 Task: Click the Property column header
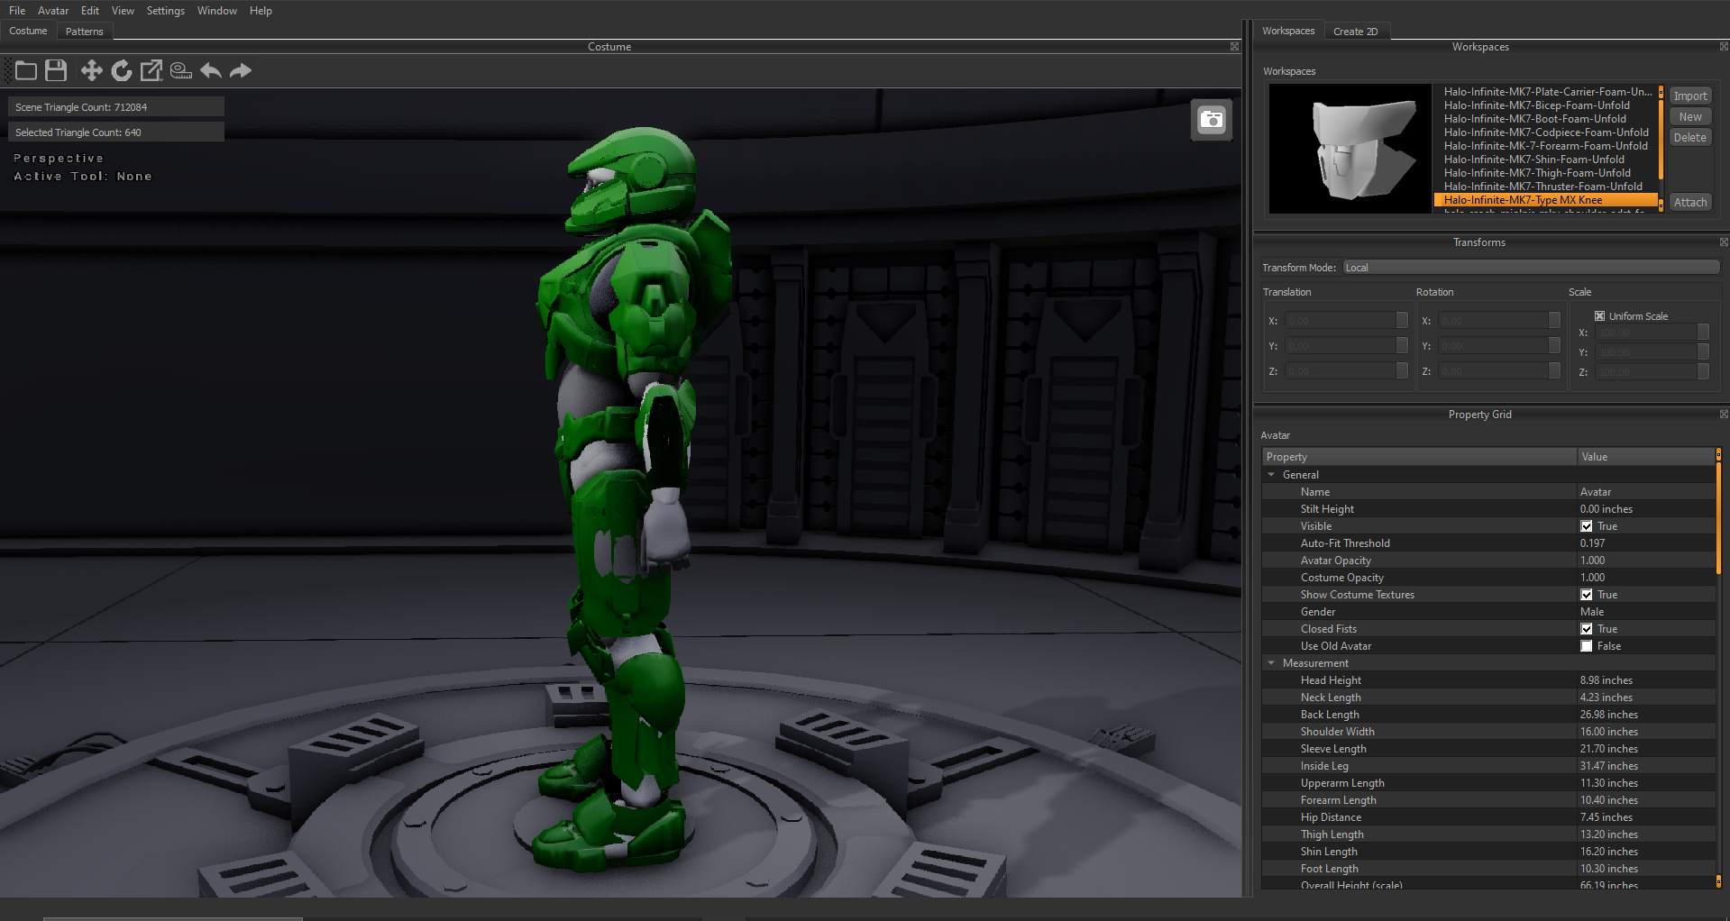click(1419, 457)
